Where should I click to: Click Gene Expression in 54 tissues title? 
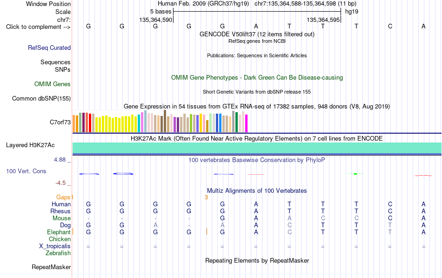pyautogui.click(x=257, y=106)
